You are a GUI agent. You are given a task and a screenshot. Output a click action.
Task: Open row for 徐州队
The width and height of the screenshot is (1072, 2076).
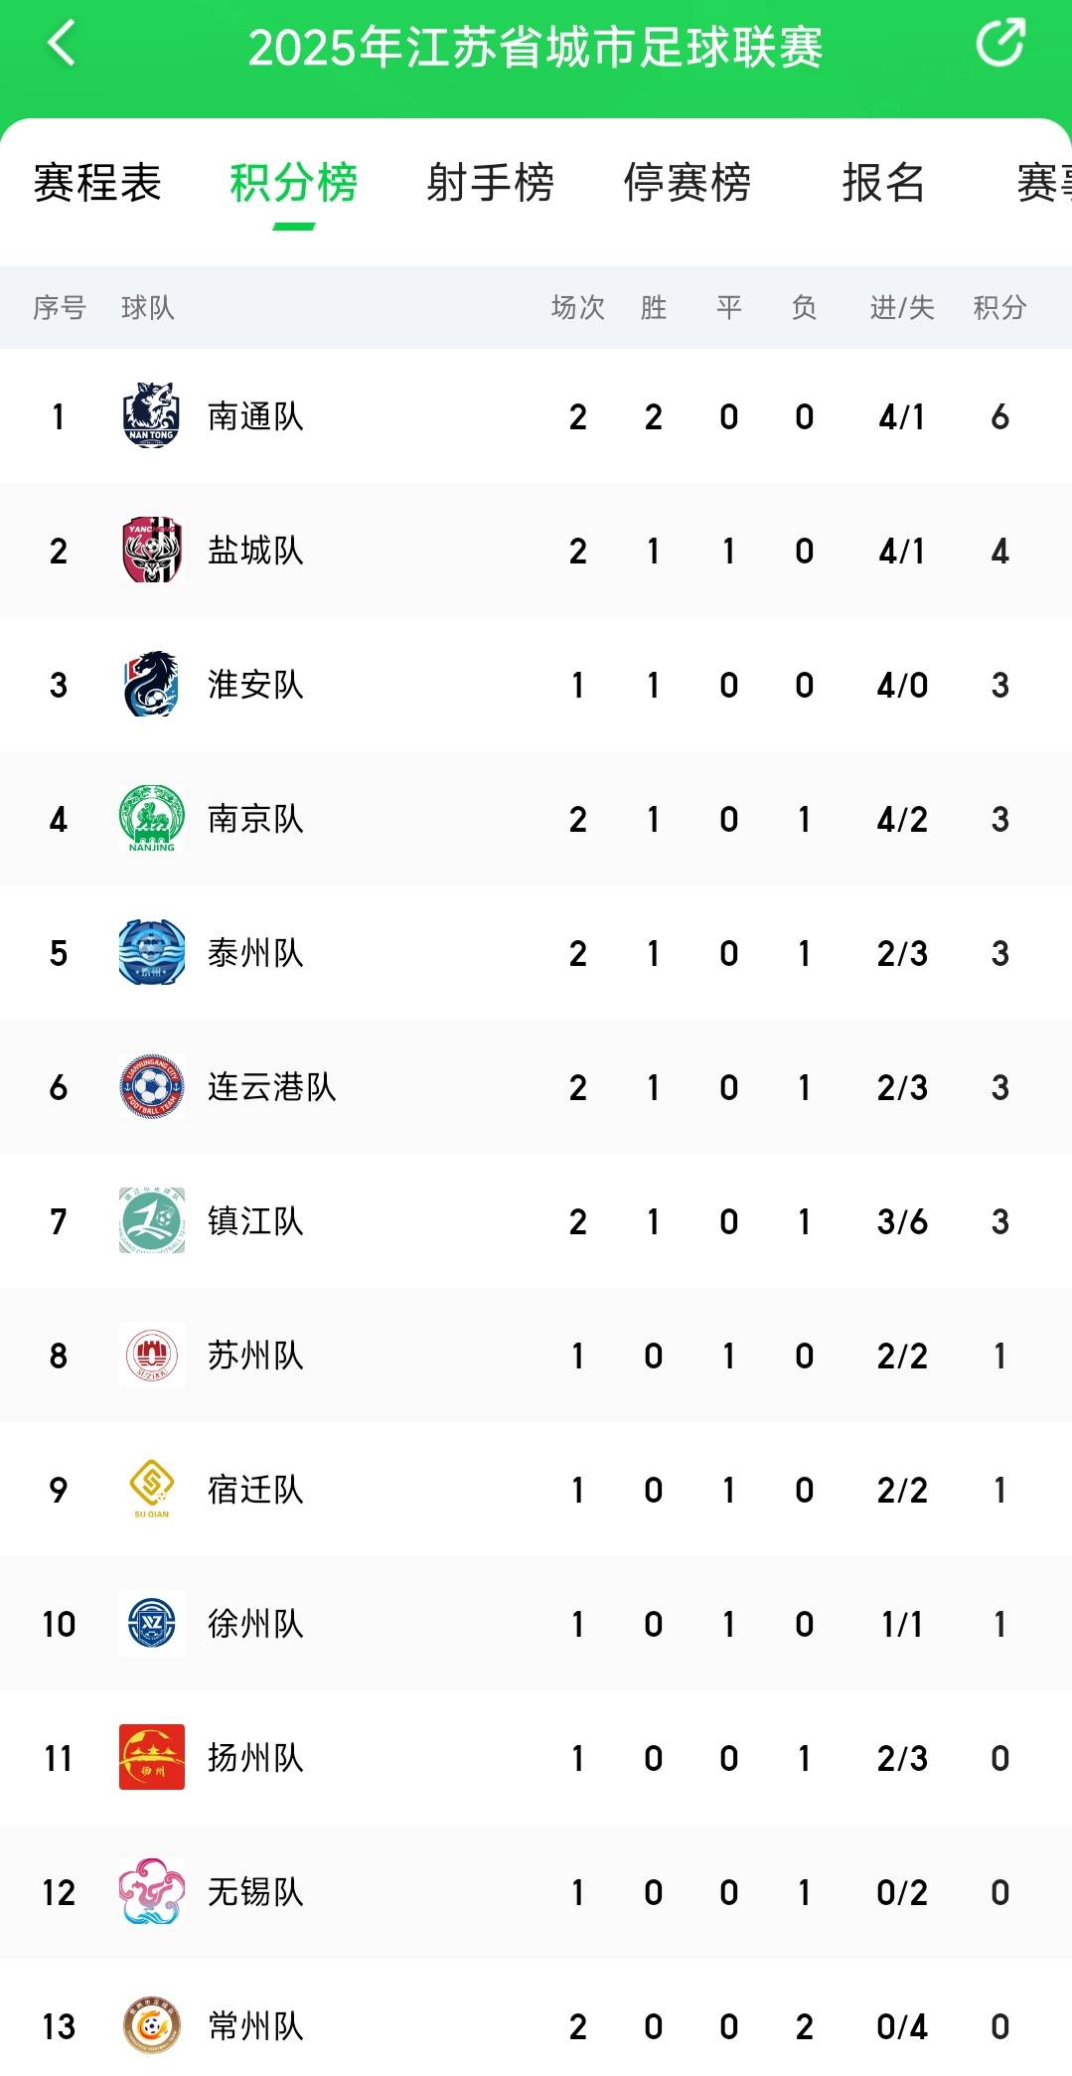click(536, 1624)
